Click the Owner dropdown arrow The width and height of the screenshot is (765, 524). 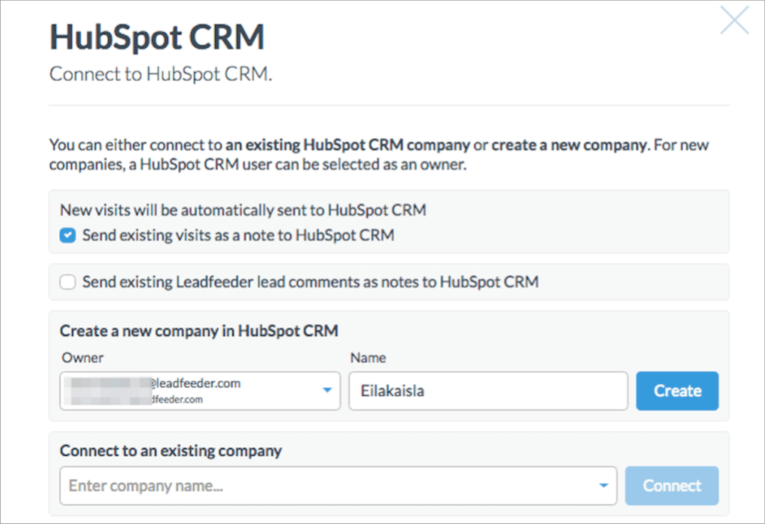point(326,390)
